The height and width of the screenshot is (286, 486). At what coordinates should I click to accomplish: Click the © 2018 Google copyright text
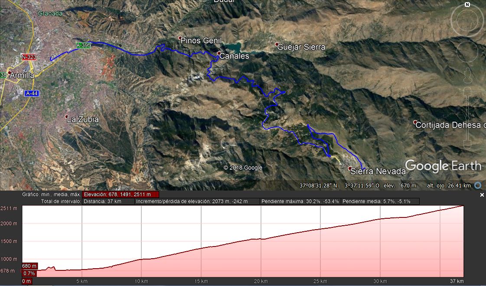(x=243, y=168)
